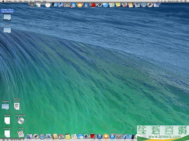Open the Help menu

pyautogui.click(x=44, y=1)
